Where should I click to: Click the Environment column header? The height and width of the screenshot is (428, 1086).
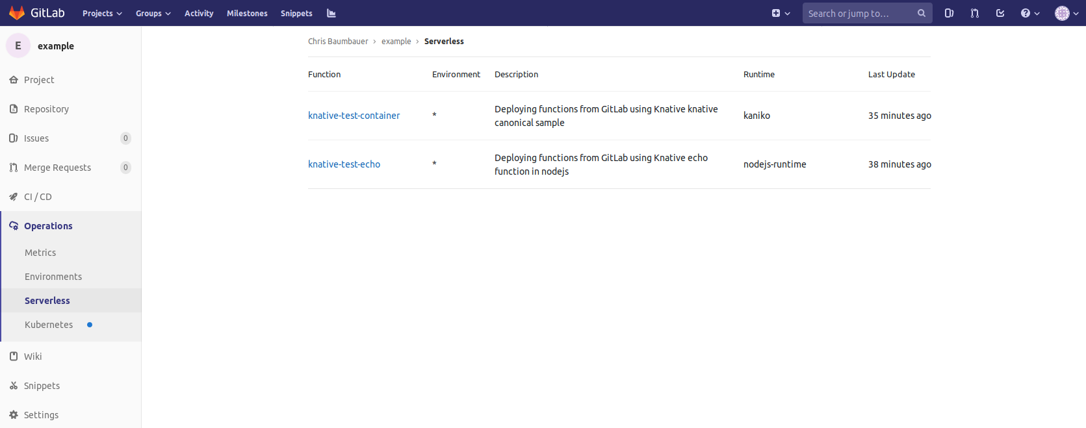[x=456, y=75]
